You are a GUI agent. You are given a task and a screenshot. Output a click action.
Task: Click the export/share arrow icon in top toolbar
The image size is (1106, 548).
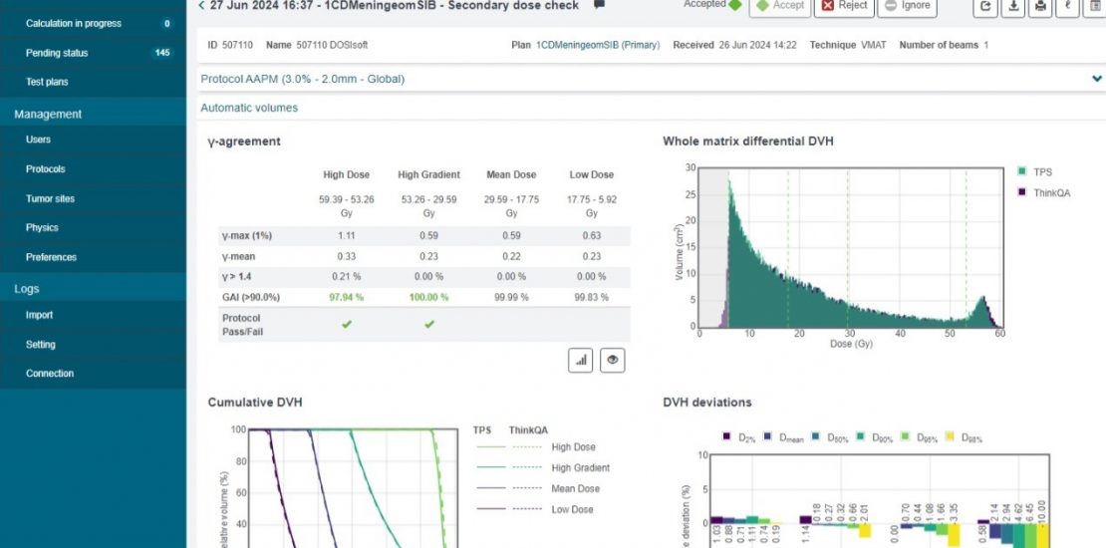pyautogui.click(x=985, y=7)
